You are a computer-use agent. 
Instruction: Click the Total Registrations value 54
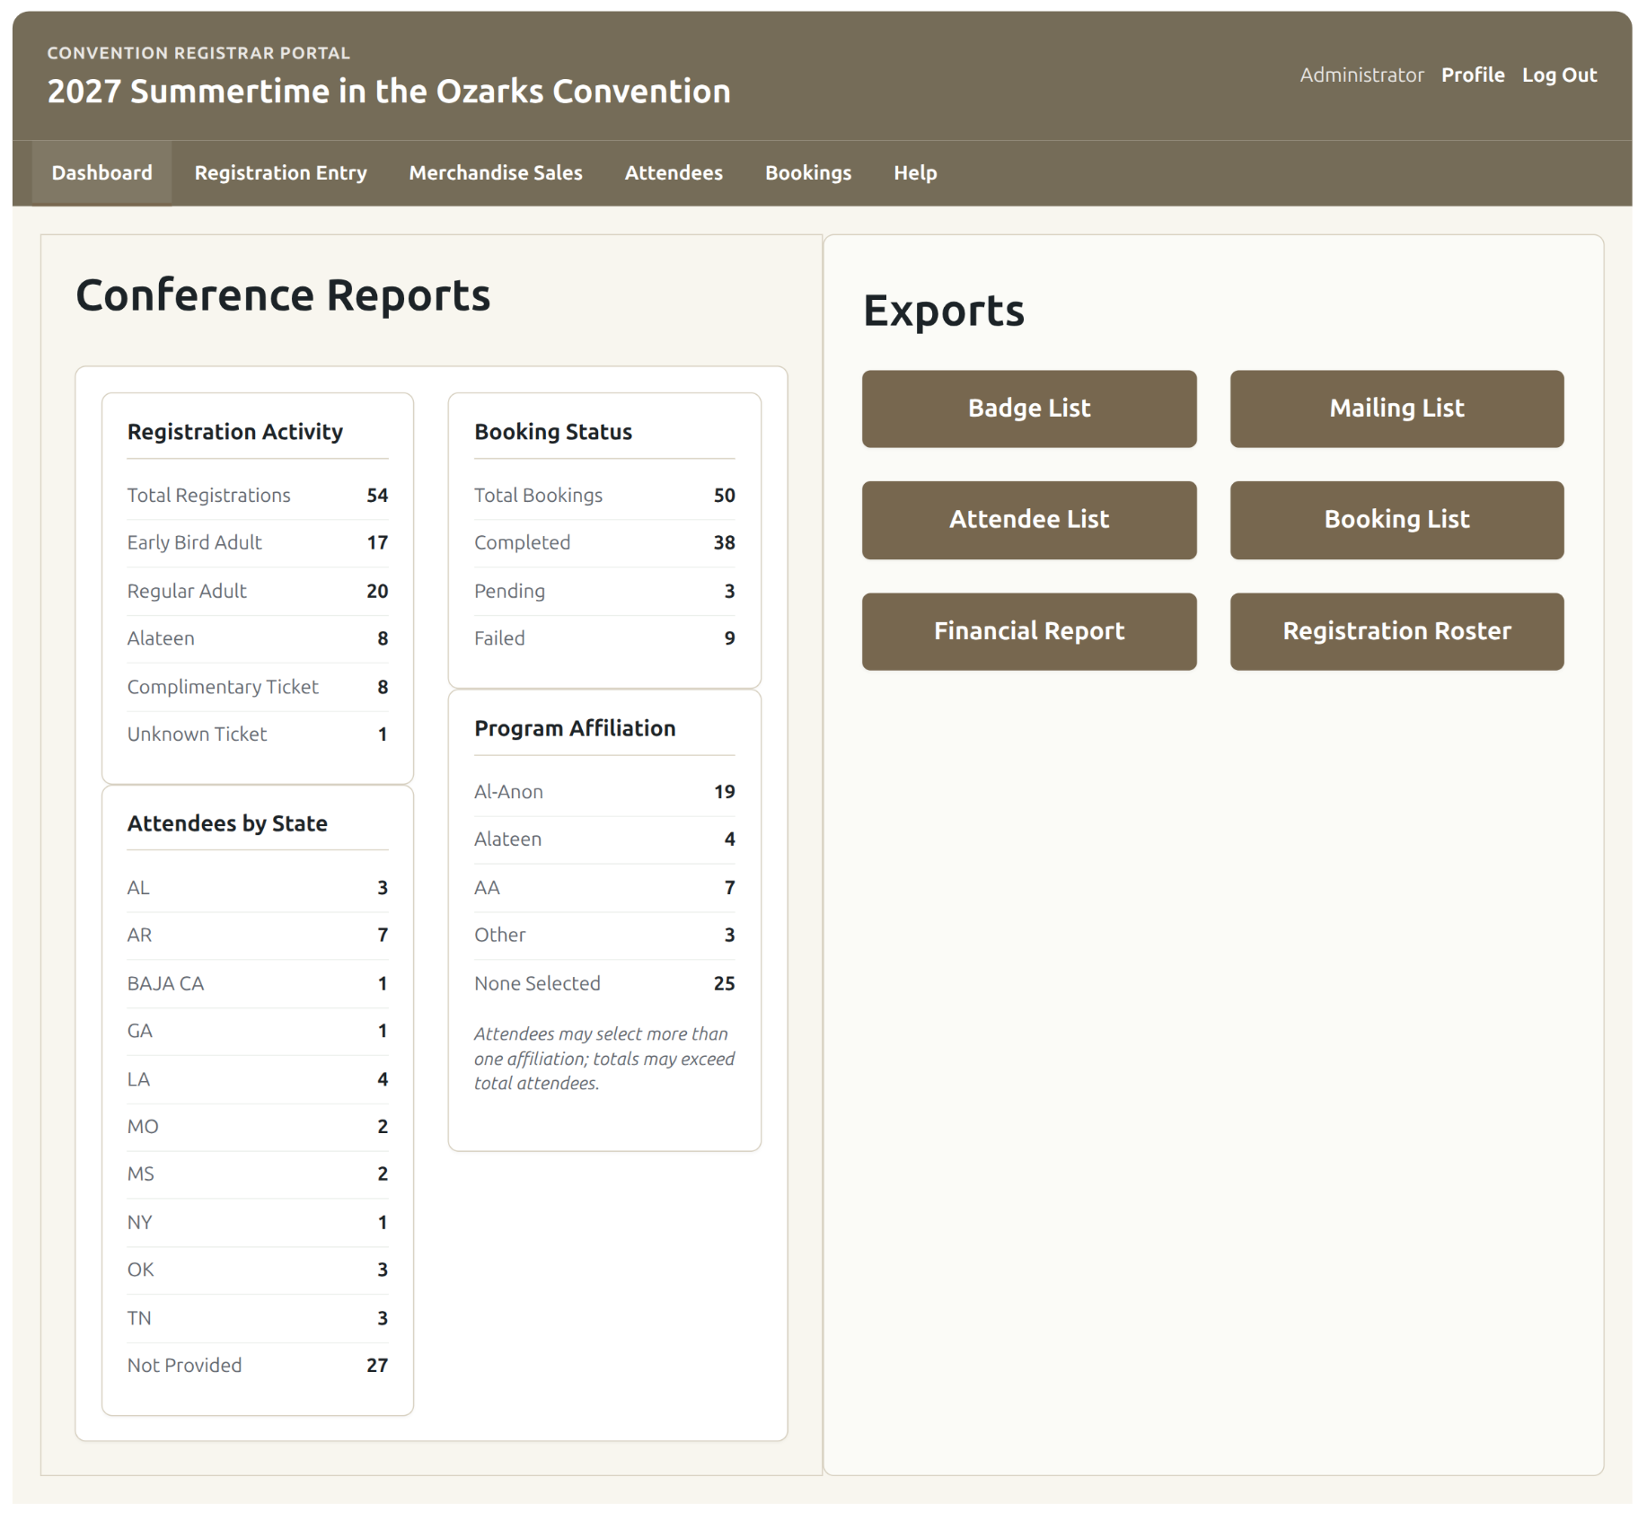click(377, 496)
